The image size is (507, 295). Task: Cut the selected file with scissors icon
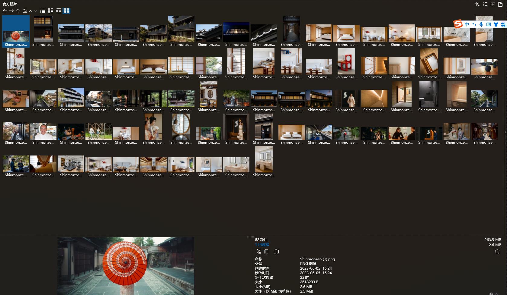[258, 252]
